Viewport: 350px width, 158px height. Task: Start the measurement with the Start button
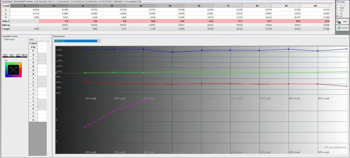click(x=342, y=21)
